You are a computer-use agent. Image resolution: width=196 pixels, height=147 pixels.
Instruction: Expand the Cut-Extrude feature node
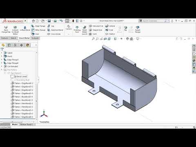click(2, 66)
